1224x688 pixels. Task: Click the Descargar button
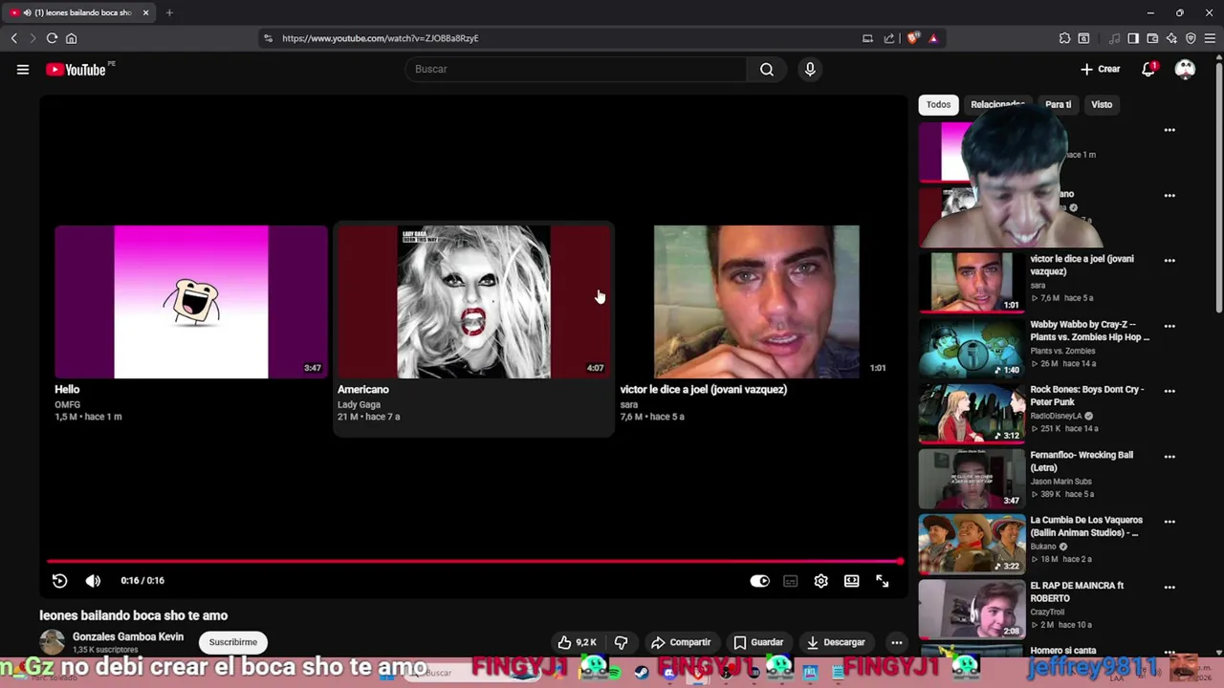pos(837,642)
